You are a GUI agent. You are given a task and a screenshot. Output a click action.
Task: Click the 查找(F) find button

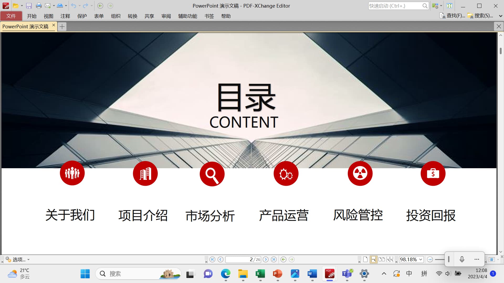tap(453, 16)
